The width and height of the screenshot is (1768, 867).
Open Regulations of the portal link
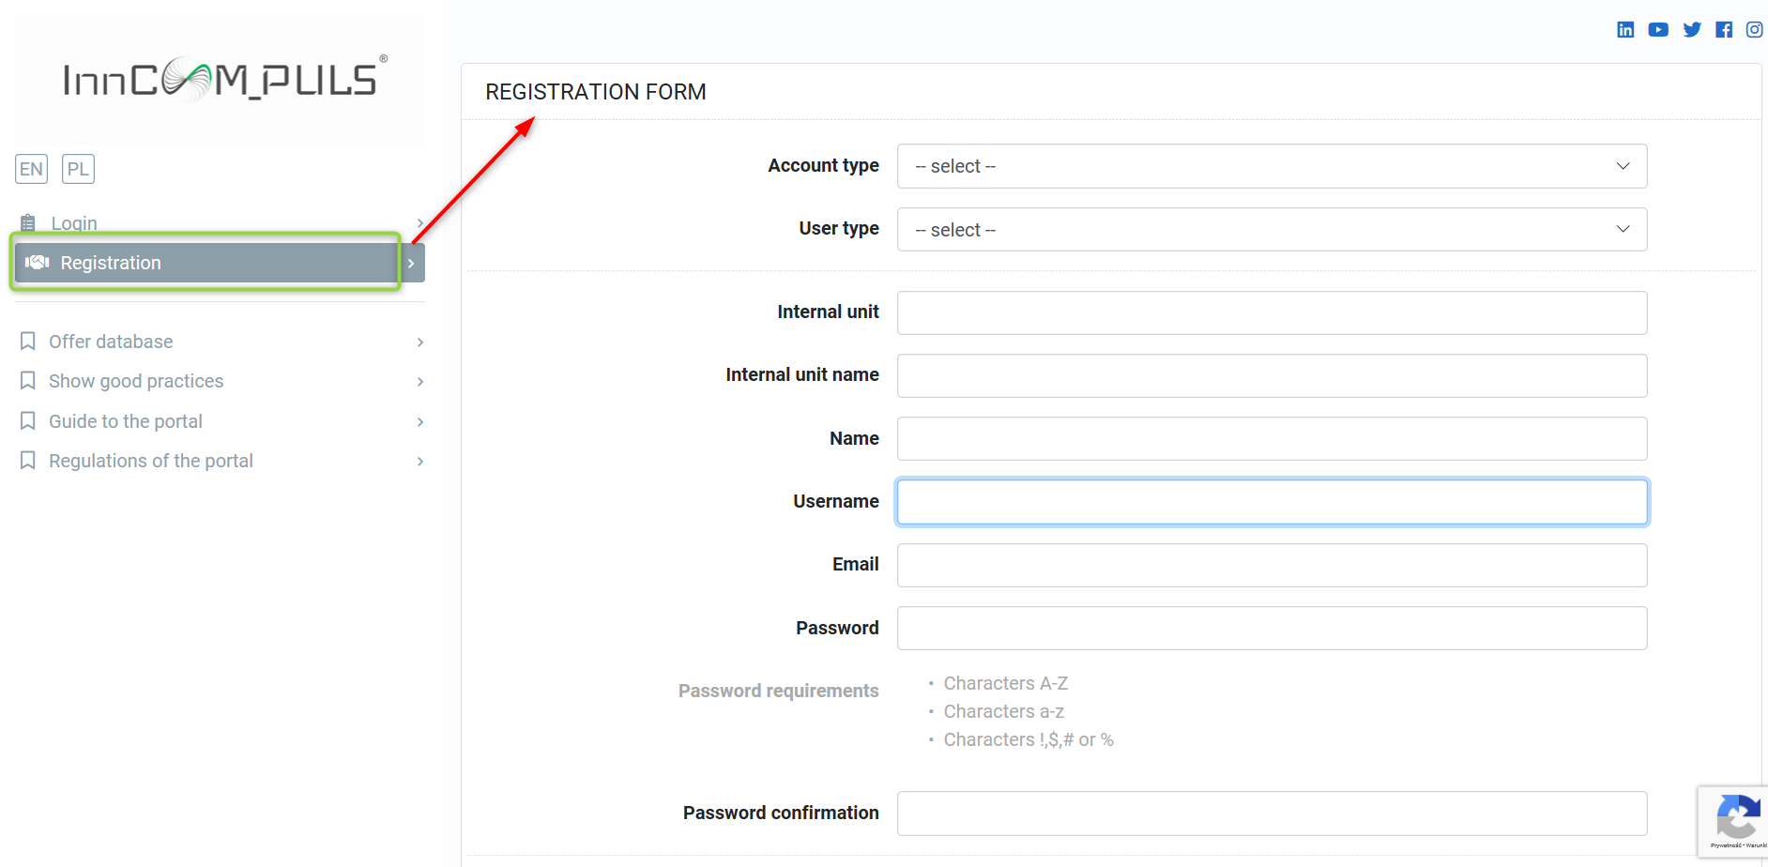pos(151,461)
